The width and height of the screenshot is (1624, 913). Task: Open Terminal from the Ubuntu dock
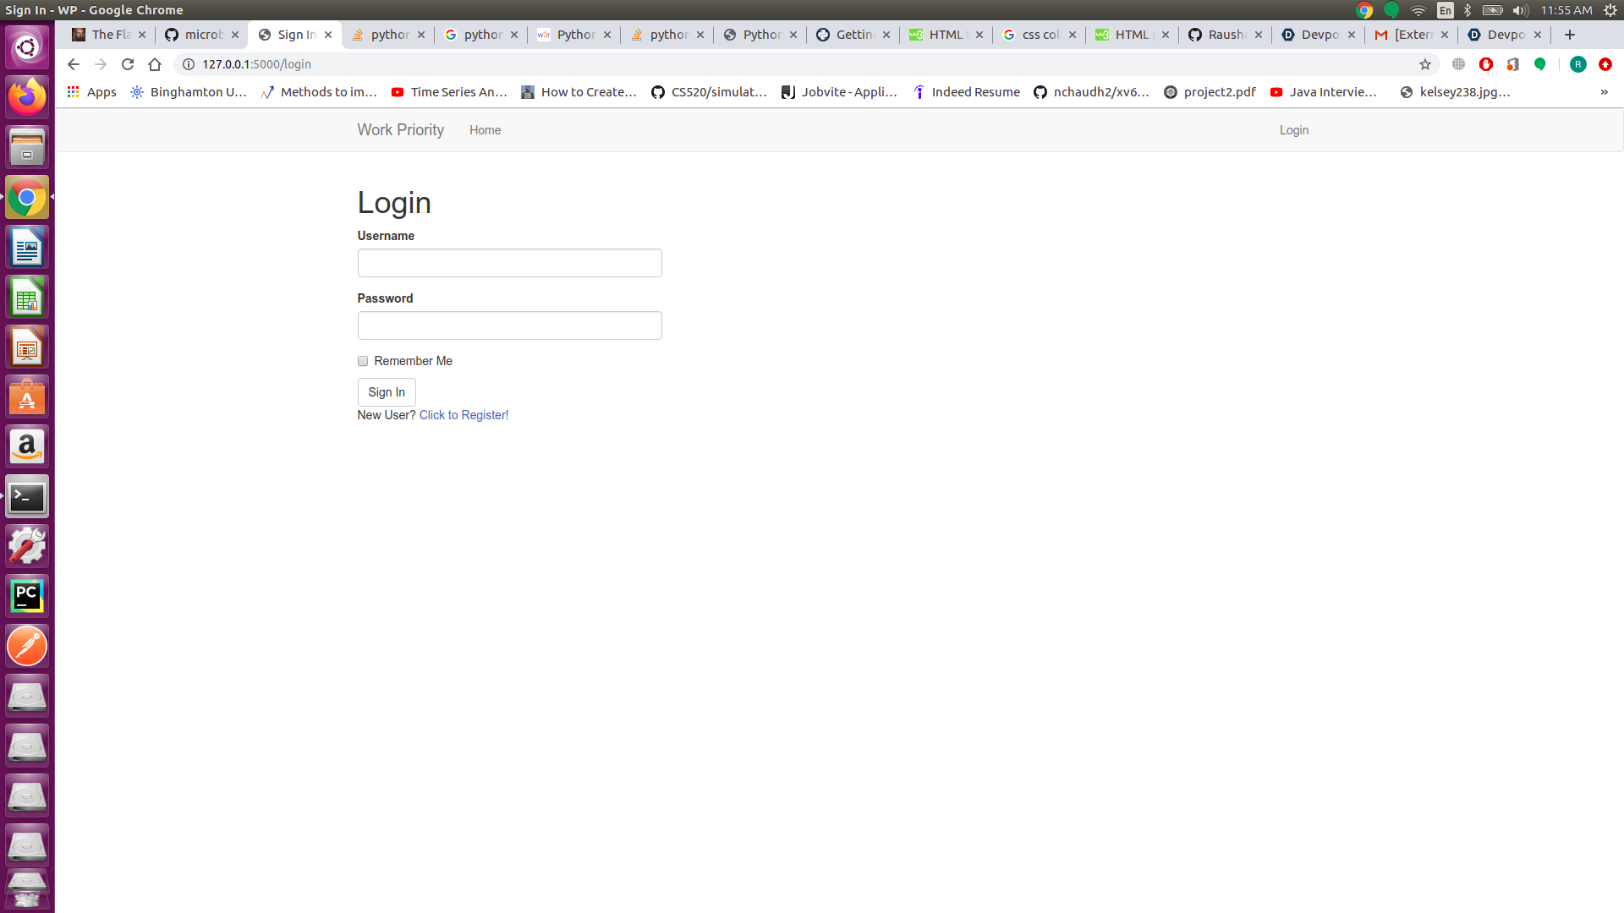(27, 497)
